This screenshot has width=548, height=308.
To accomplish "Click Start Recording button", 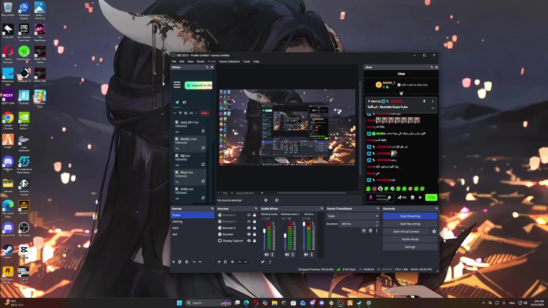I will [410, 224].
